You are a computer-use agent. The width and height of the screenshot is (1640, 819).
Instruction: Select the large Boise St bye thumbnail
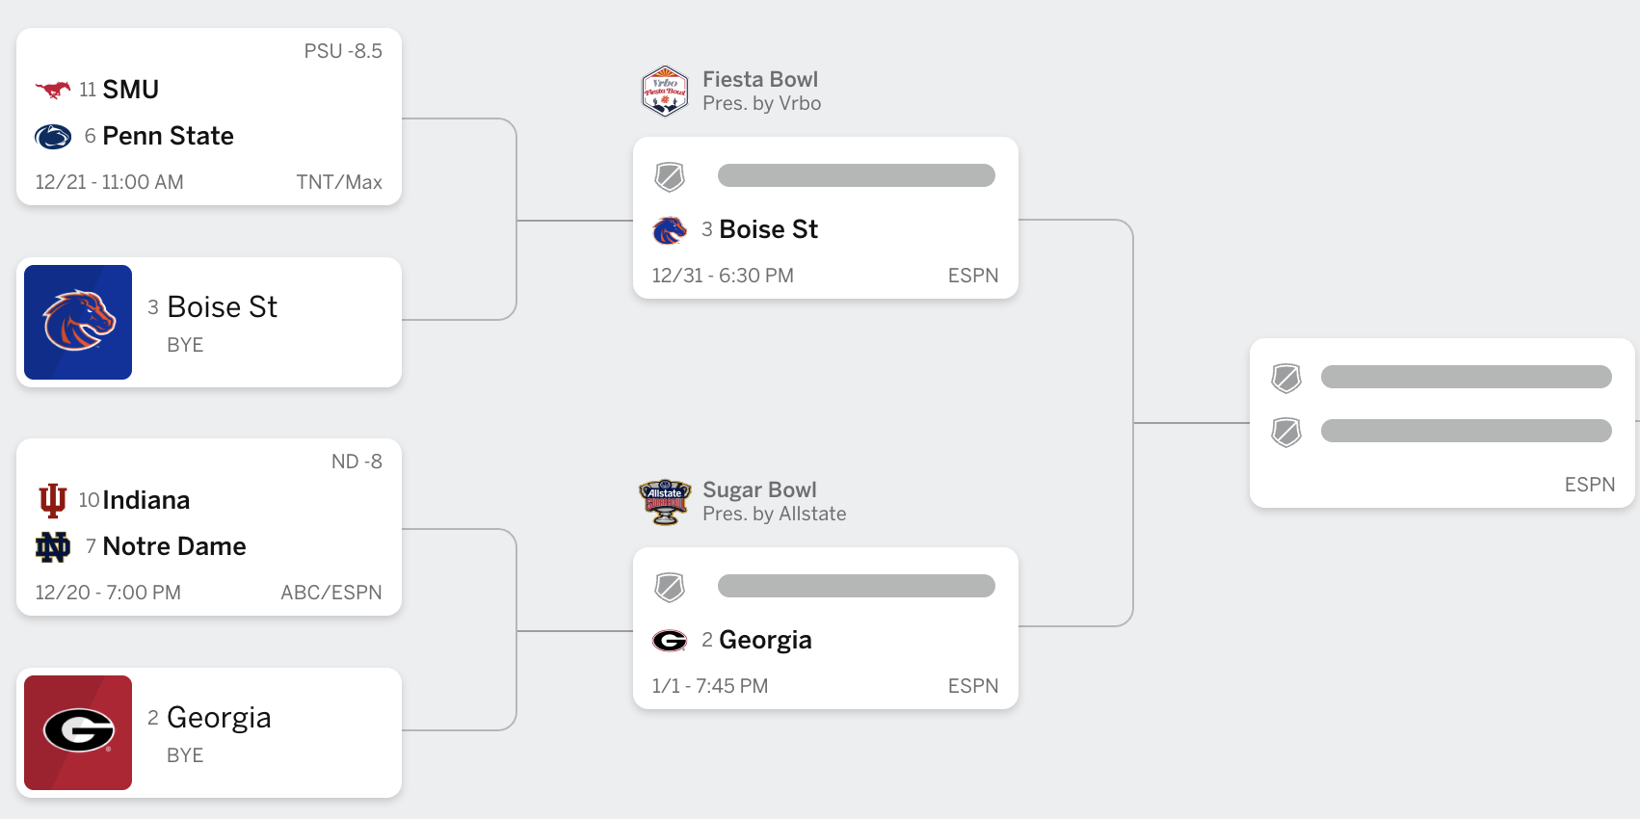pos(78,322)
